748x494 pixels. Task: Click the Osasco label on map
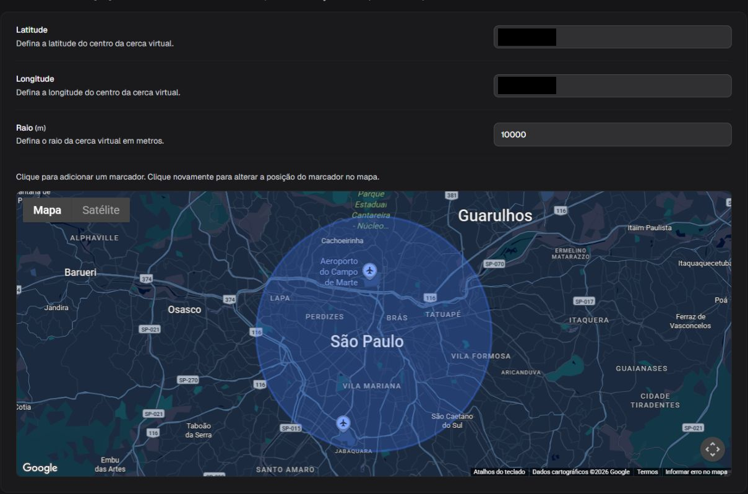[x=184, y=310]
